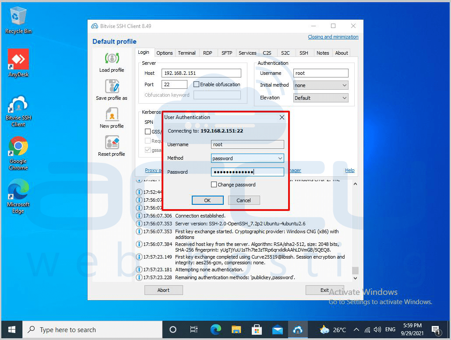Open Mail app from taskbar
Image resolution: width=451 pixels, height=340 pixels.
278,329
